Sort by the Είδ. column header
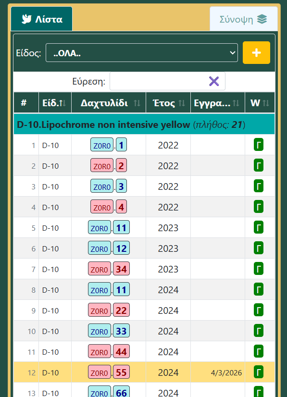 (55, 103)
